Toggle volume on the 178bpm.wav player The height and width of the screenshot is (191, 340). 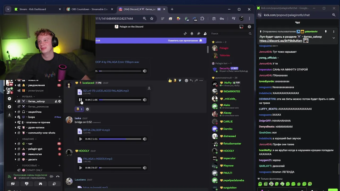coord(144,71)
